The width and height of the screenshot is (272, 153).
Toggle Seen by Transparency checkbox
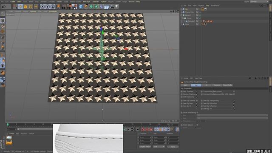234,101
